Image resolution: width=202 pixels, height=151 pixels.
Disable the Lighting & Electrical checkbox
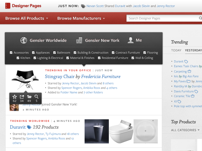35,58
